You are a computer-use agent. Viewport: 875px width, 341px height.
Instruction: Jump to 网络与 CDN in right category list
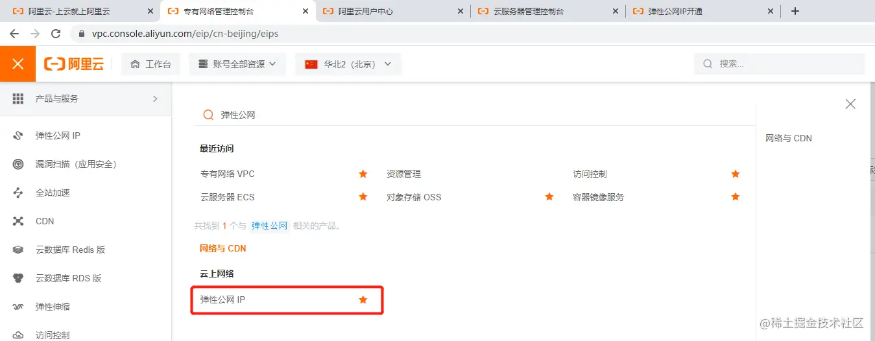click(x=789, y=138)
